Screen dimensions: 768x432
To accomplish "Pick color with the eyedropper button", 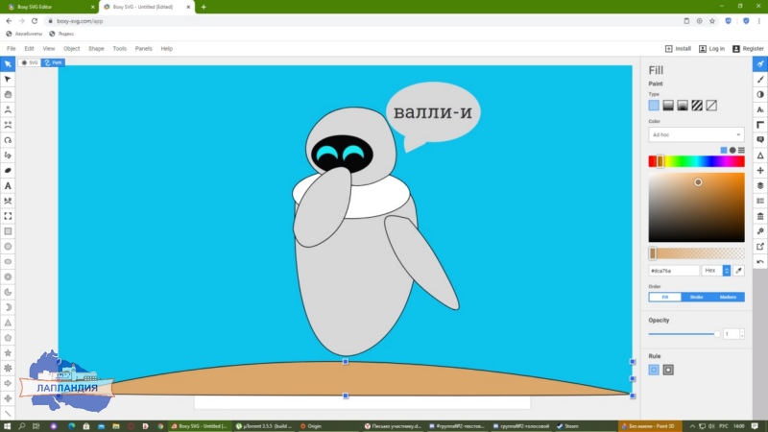I will click(x=738, y=271).
